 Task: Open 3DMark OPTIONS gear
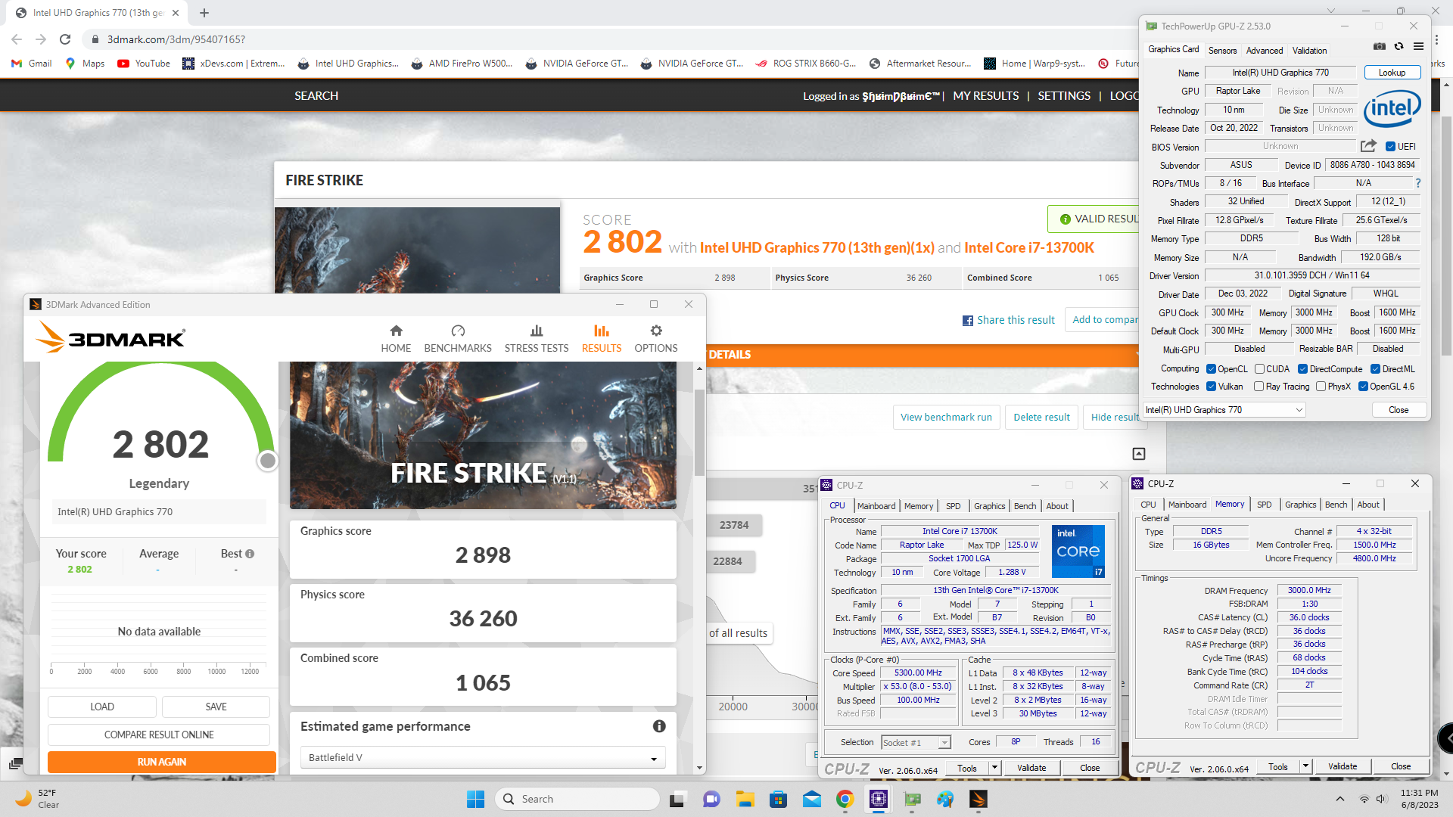(x=656, y=338)
